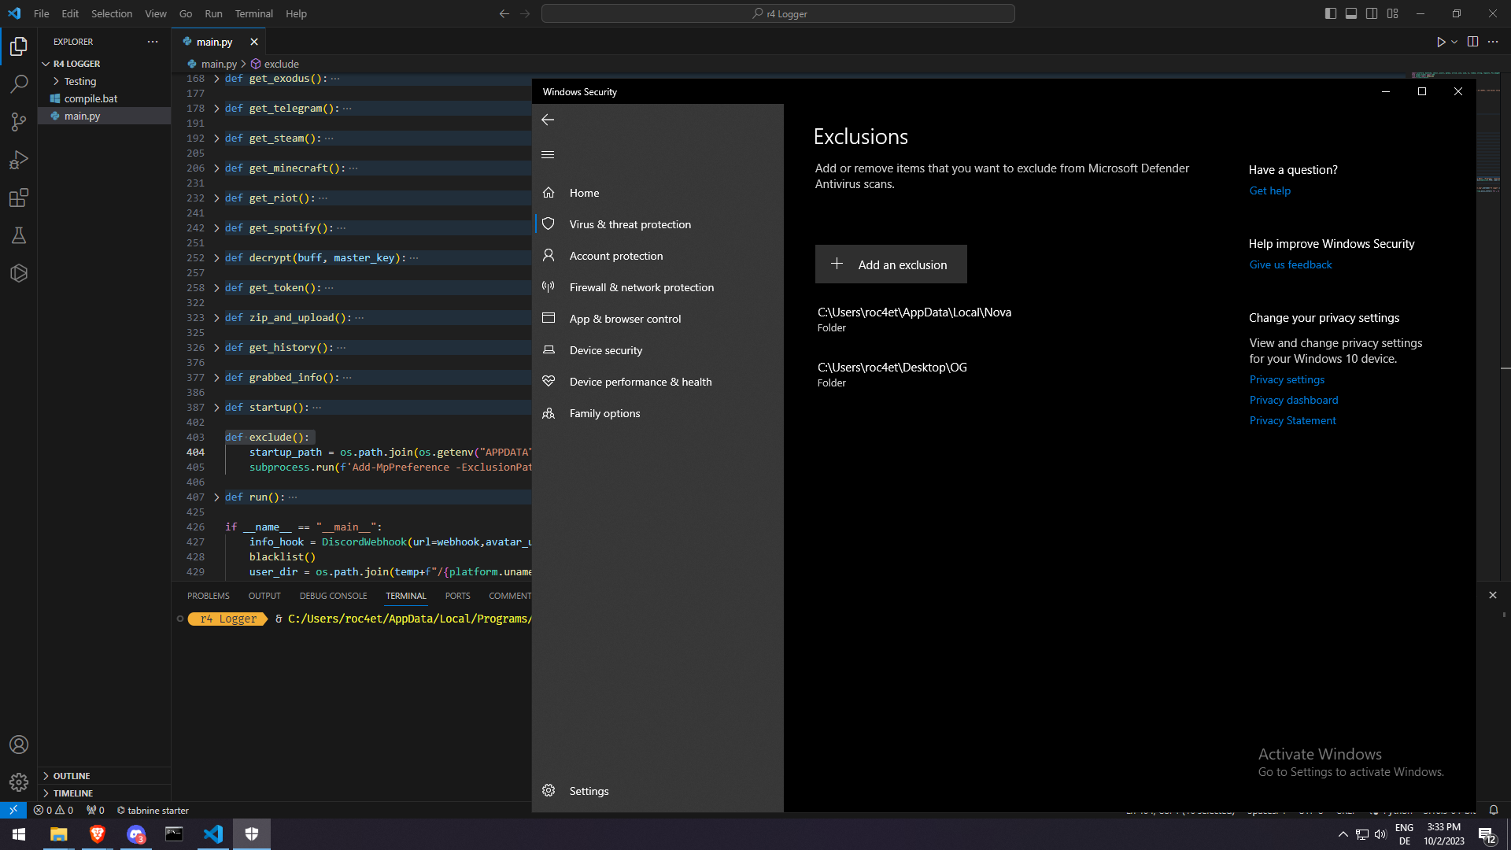Open the Windows Security hamburger menu
This screenshot has height=850, width=1511.
coord(548,155)
